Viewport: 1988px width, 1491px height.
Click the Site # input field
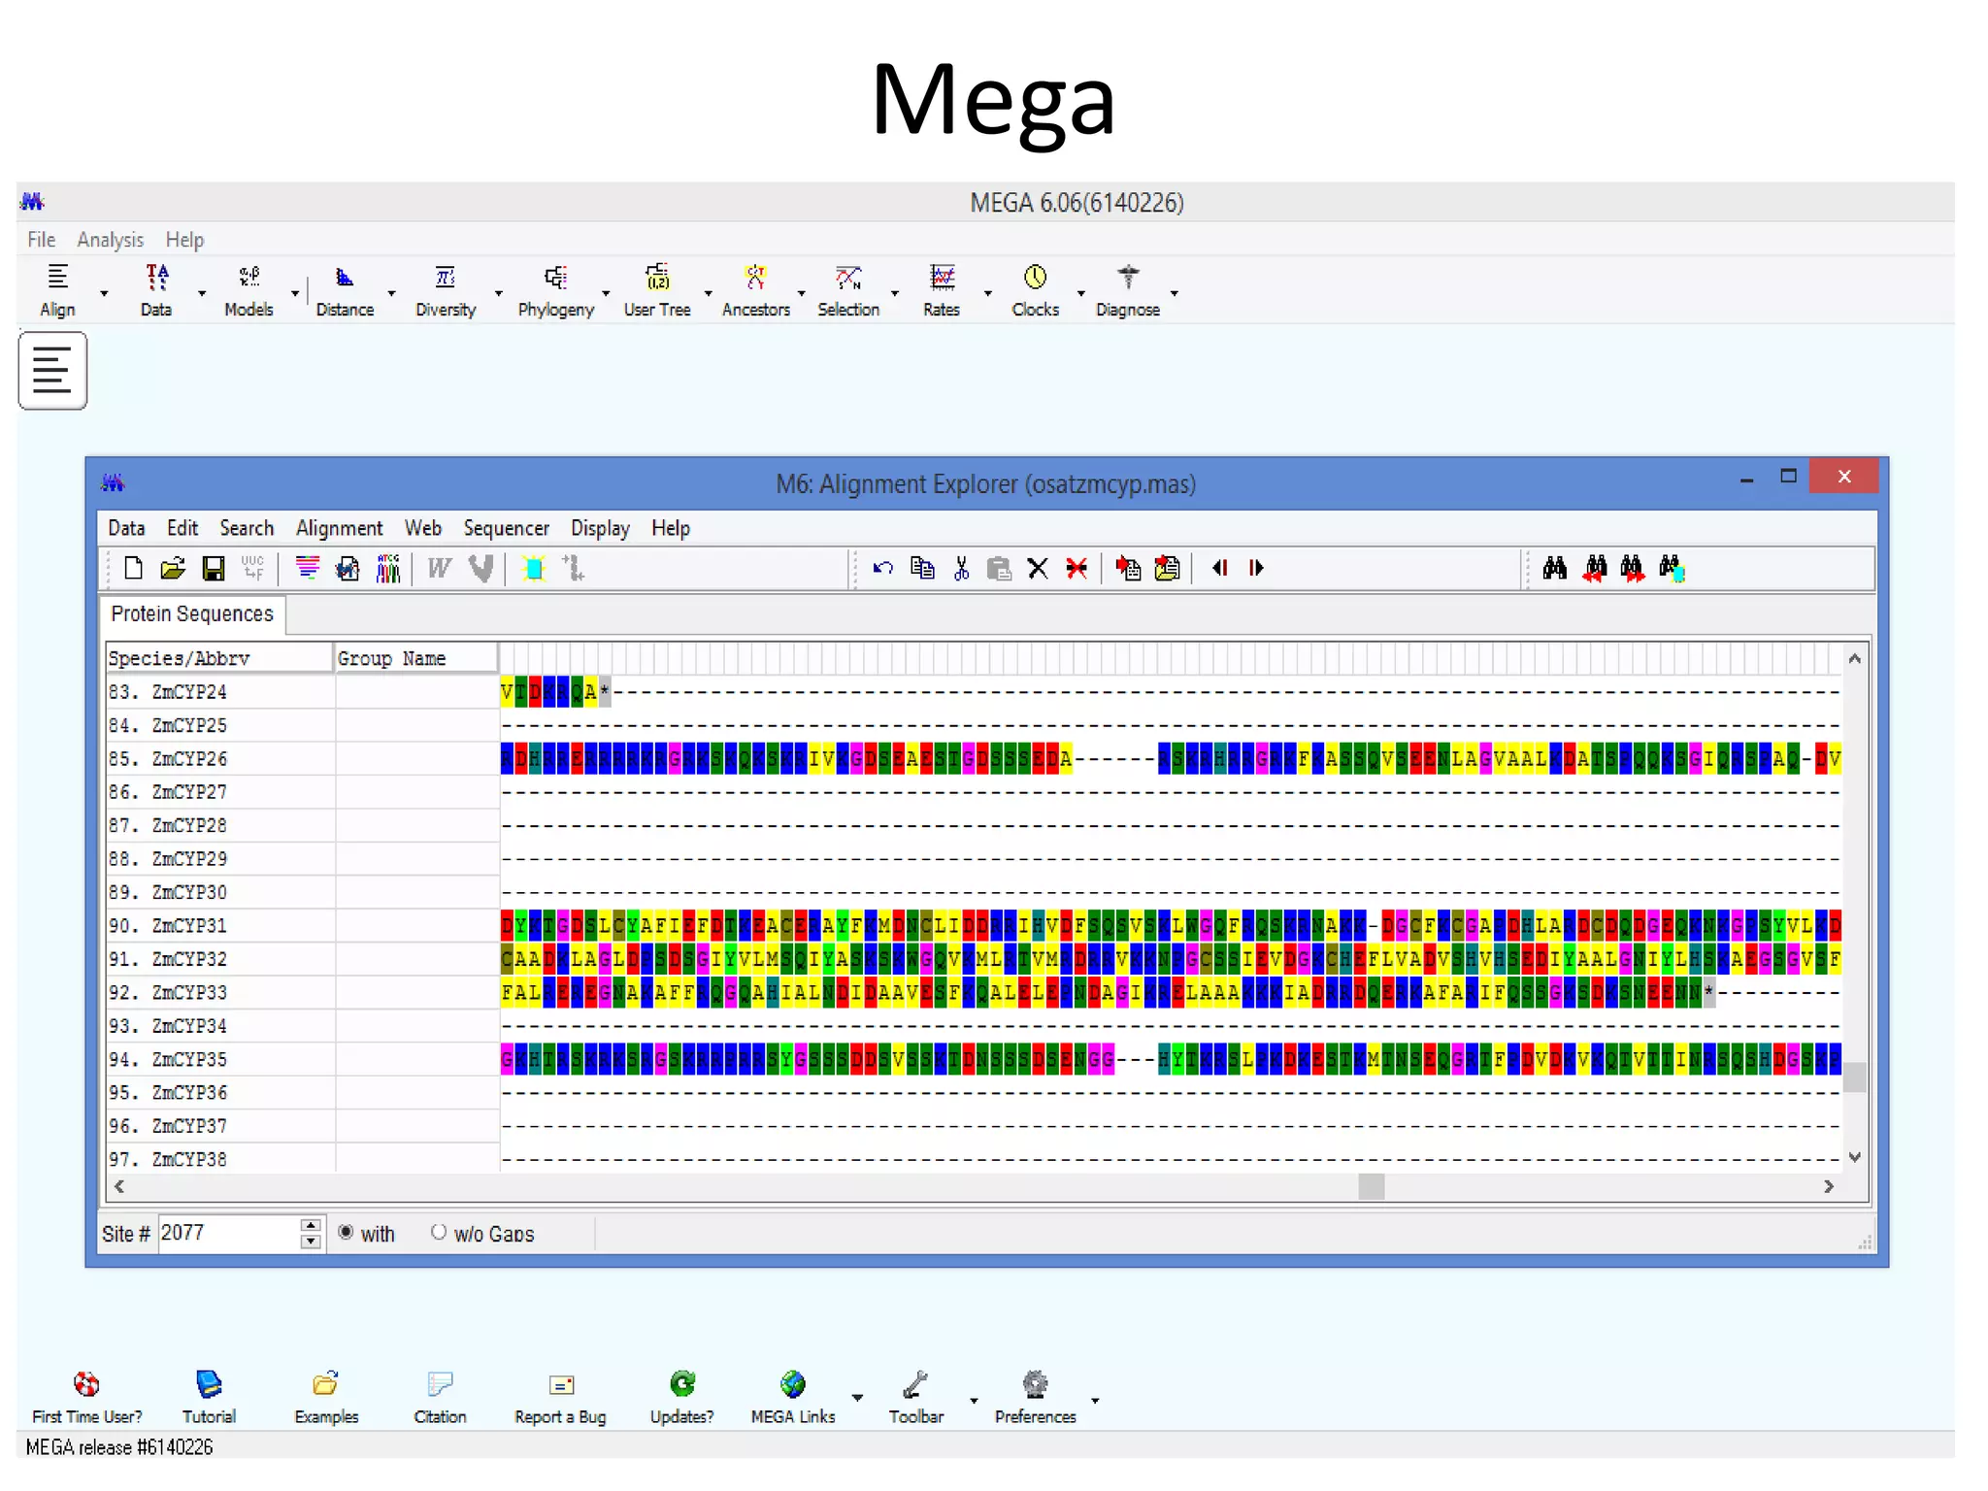pos(230,1233)
